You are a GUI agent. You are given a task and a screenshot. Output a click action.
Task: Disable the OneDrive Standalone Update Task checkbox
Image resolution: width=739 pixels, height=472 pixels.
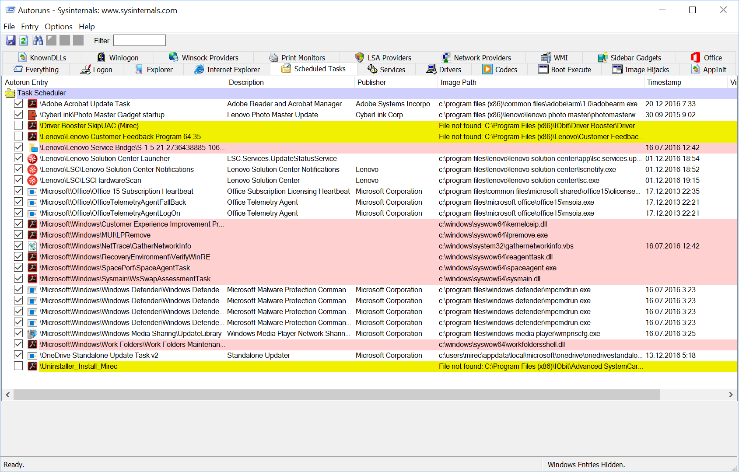click(18, 355)
